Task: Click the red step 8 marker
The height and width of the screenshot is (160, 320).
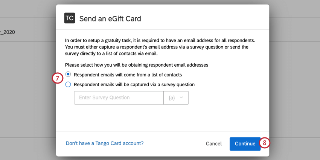Action: [265, 143]
